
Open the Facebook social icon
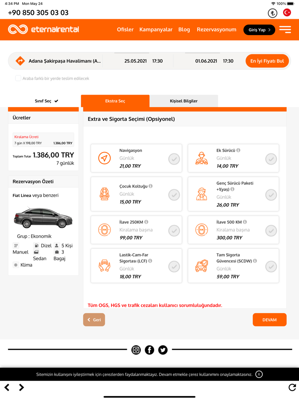(149, 350)
